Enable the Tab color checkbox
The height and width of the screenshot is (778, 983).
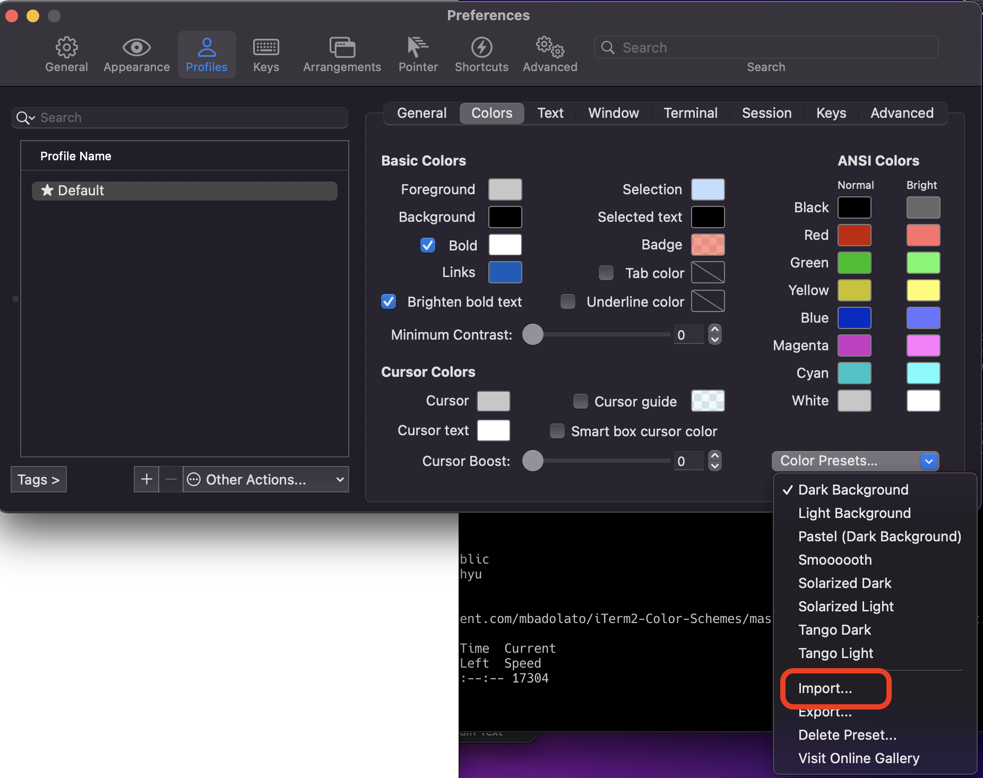606,273
